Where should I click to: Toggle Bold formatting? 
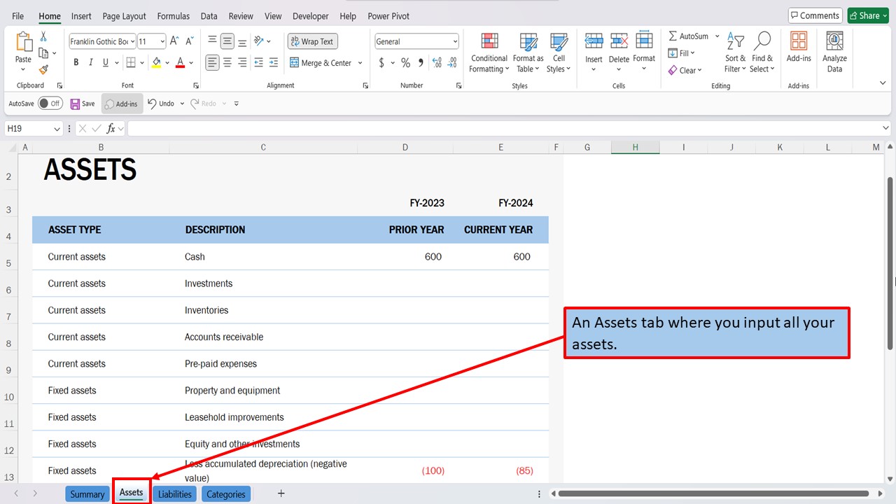(x=76, y=62)
